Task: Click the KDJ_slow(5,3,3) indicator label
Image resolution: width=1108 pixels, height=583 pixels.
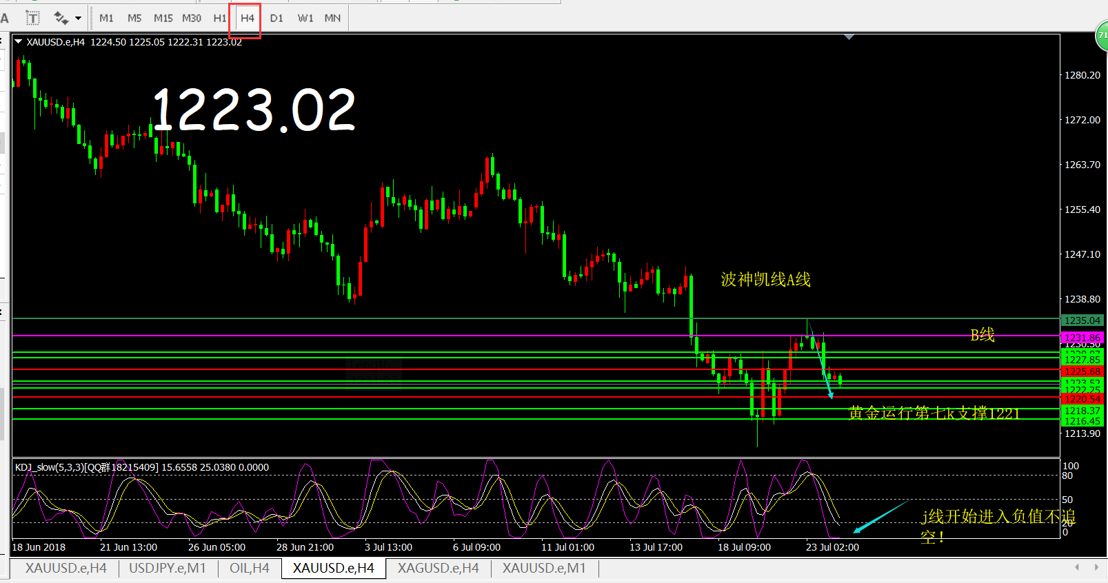Action: click(x=142, y=467)
